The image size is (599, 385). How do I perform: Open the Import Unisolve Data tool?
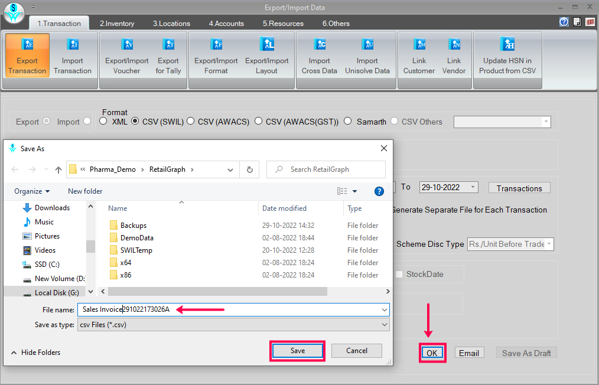pyautogui.click(x=367, y=56)
